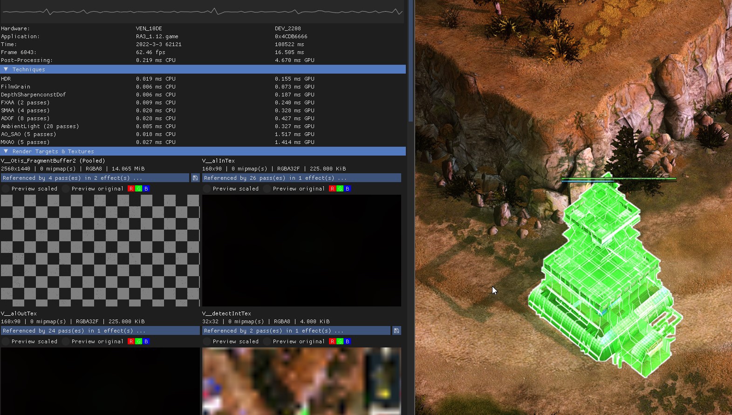This screenshot has height=415, width=732.
Task: Click the 'RA3_1.12.game' application name
Action: pyautogui.click(x=157, y=36)
